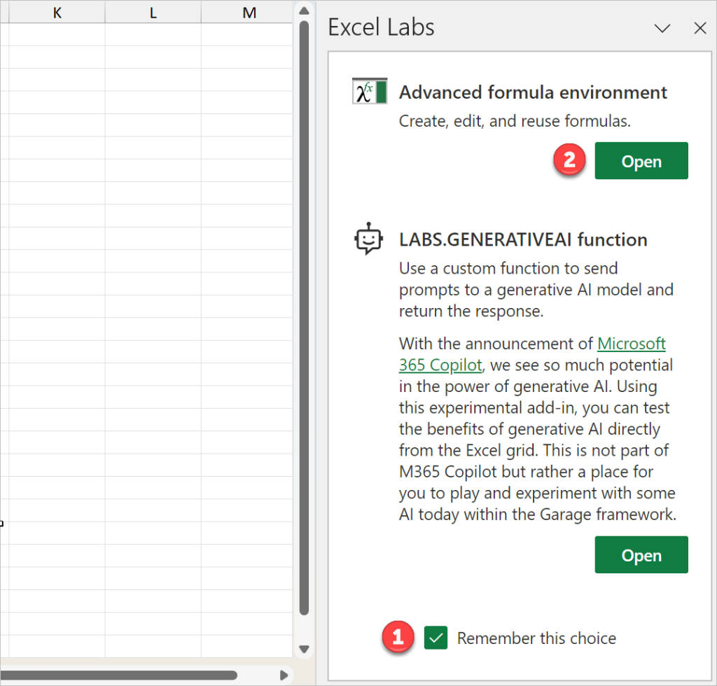Uncheck the Remember this choice checkbox
This screenshot has height=686, width=717.
[436, 638]
